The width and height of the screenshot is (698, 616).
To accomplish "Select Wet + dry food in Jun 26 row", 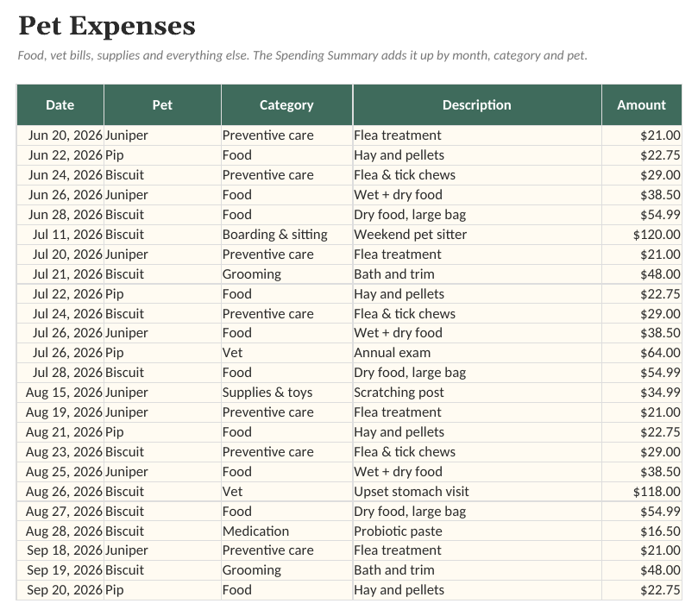I will tap(477, 195).
